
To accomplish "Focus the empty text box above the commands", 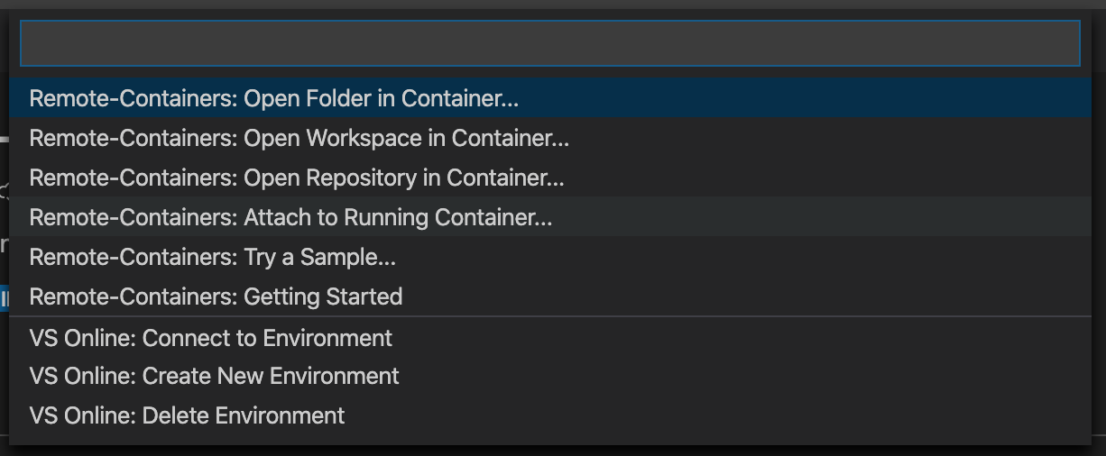I will [549, 43].
